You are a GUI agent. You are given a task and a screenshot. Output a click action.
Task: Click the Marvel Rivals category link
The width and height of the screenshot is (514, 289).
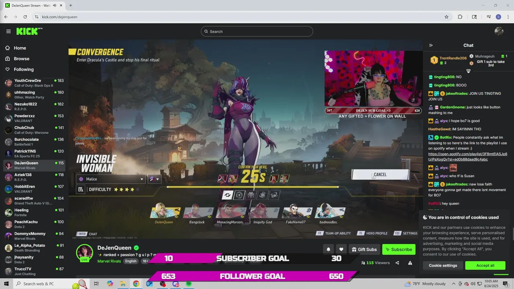[x=109, y=261]
